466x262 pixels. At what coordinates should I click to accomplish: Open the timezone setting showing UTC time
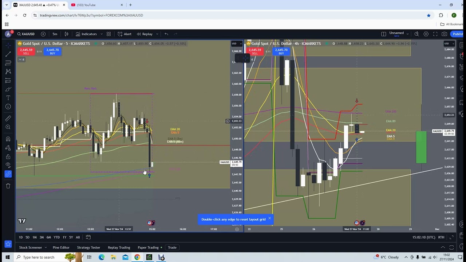[424, 237]
